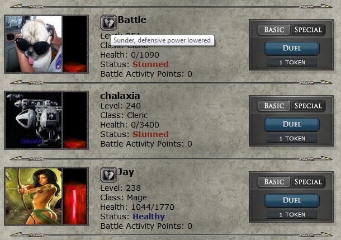Duel the mage Jay
Screen dimensions: 341x240
click(x=292, y=200)
